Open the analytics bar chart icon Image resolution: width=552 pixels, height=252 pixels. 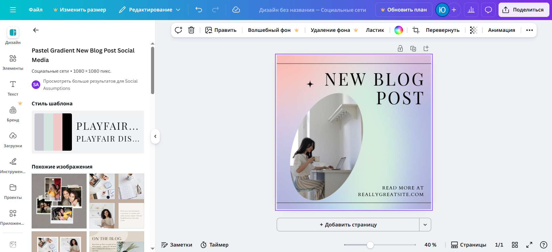pos(471,10)
